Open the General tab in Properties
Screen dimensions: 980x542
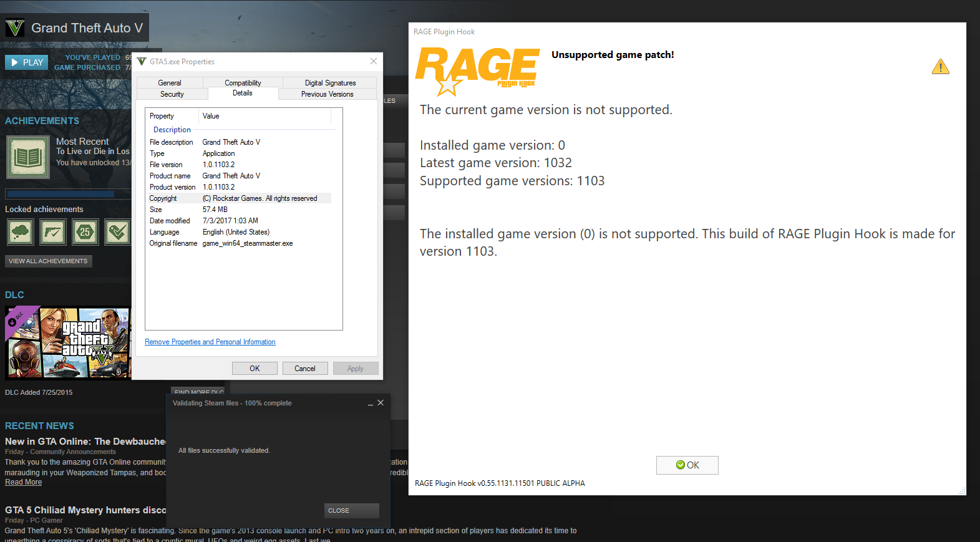click(170, 83)
